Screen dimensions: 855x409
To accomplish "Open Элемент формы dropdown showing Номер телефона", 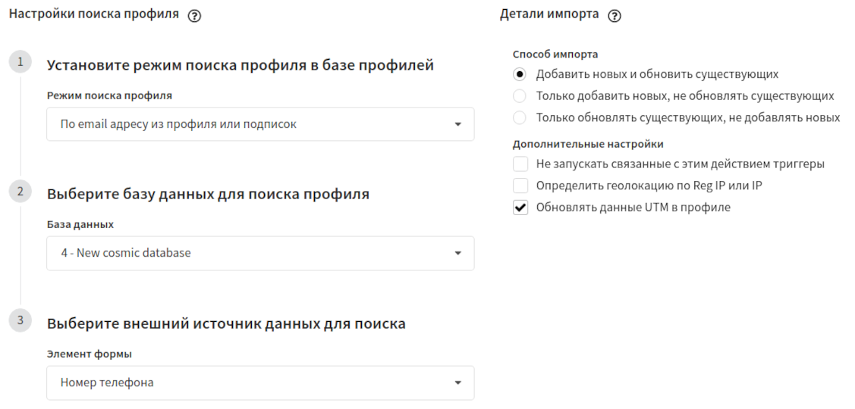I will coord(260,382).
